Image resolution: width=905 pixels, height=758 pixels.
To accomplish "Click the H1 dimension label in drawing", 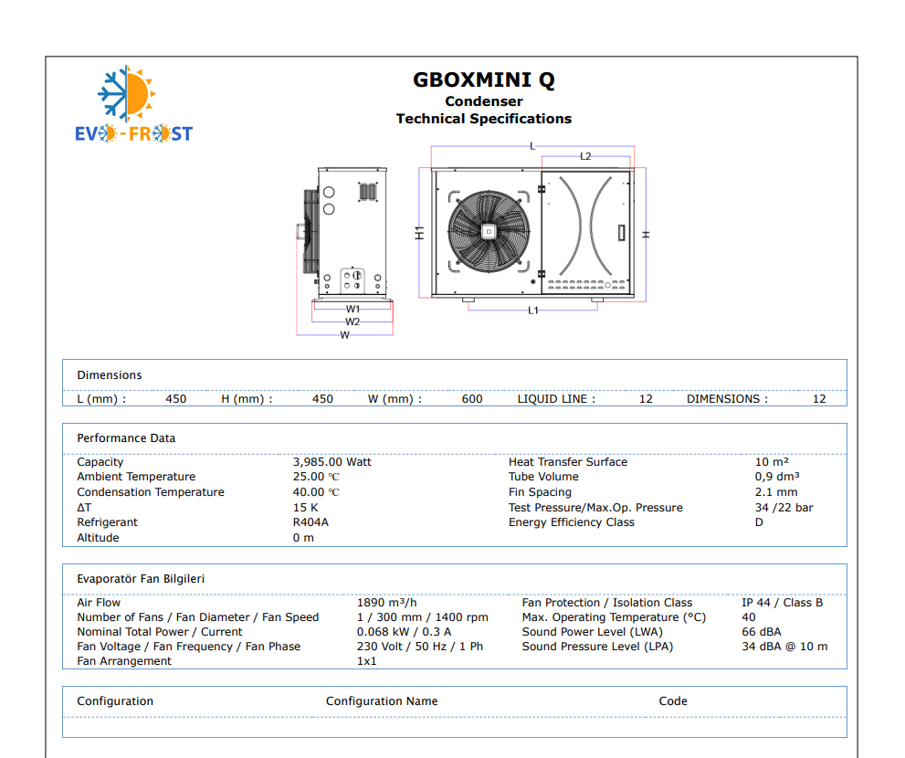I will coord(419,233).
